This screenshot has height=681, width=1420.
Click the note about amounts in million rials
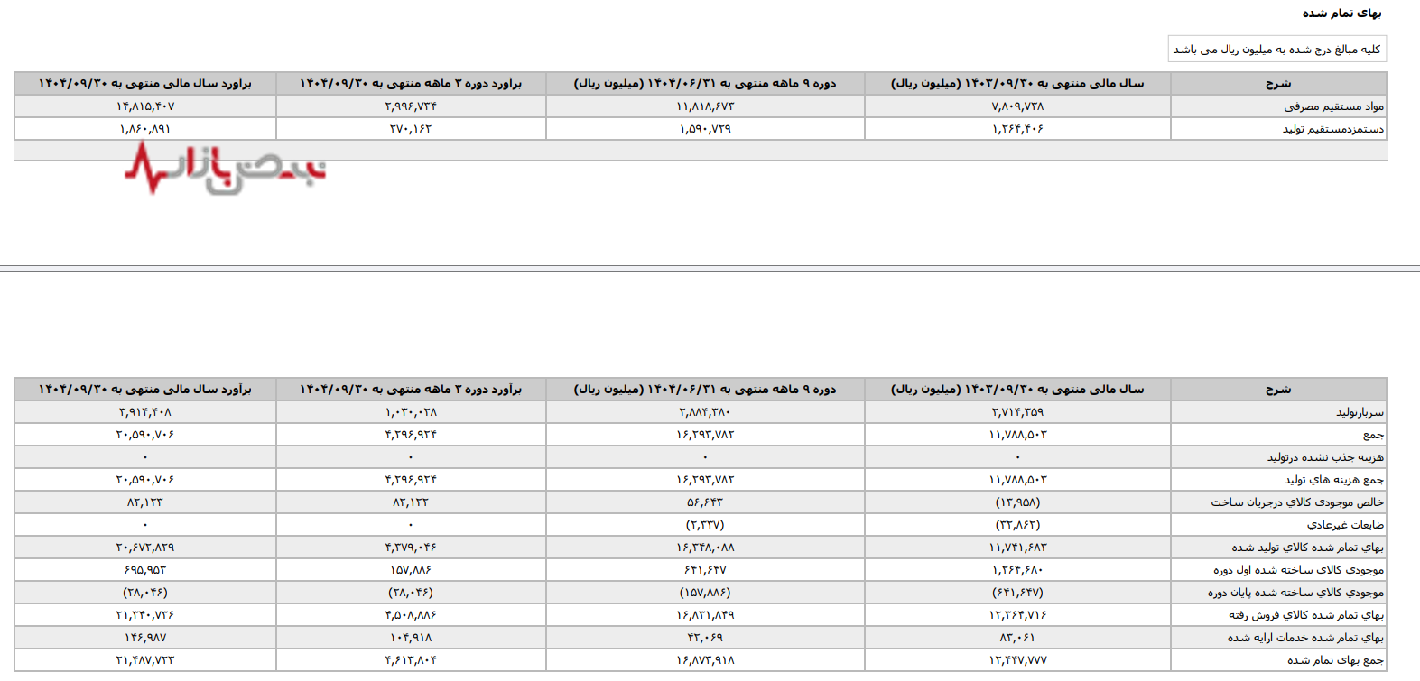pyautogui.click(x=1276, y=50)
